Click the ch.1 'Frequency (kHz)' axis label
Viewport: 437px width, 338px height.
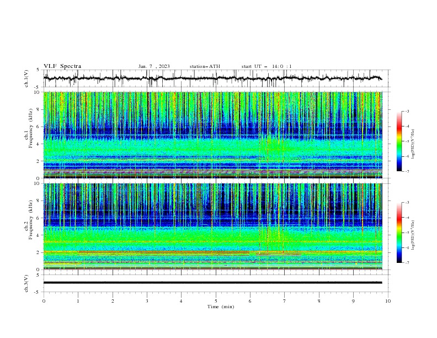point(30,127)
